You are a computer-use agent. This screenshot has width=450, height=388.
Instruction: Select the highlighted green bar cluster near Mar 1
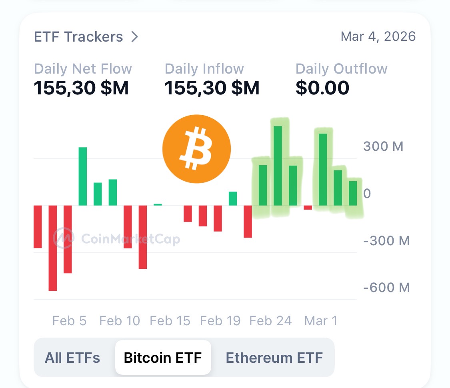pos(338,172)
